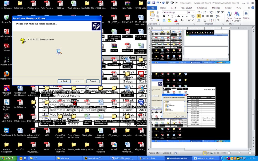Click the Change Styles button
The height and width of the screenshot is (161, 258).
coord(237,16)
